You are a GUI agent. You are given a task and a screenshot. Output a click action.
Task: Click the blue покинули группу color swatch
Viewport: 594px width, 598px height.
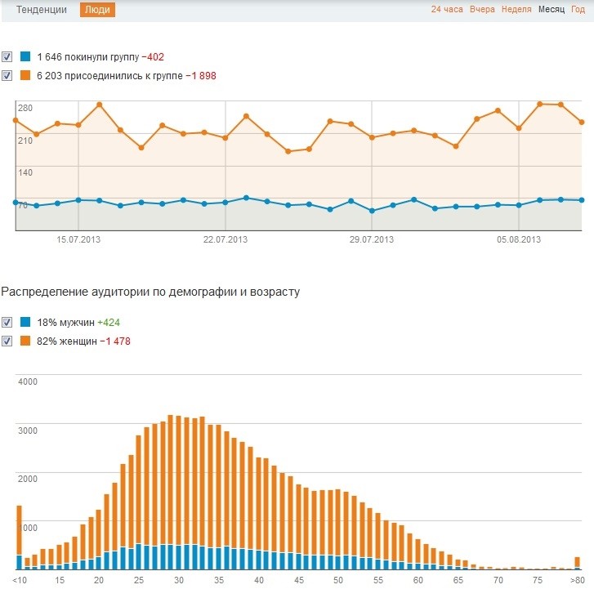[x=25, y=57]
